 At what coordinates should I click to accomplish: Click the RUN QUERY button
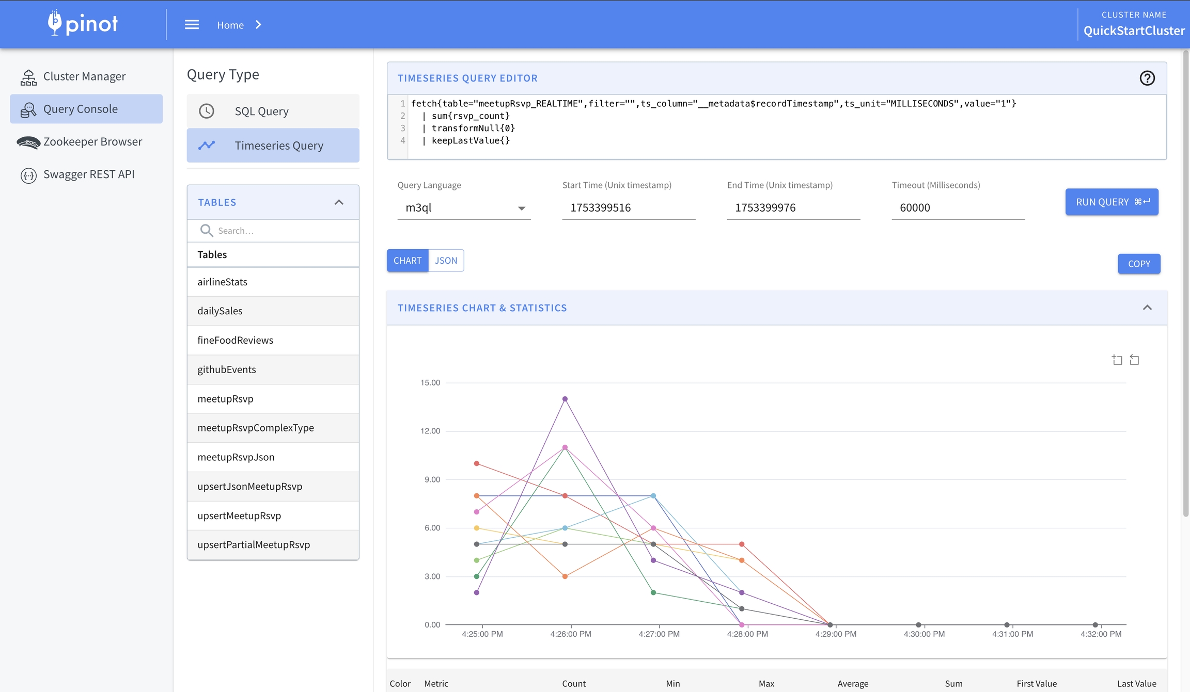click(1111, 202)
